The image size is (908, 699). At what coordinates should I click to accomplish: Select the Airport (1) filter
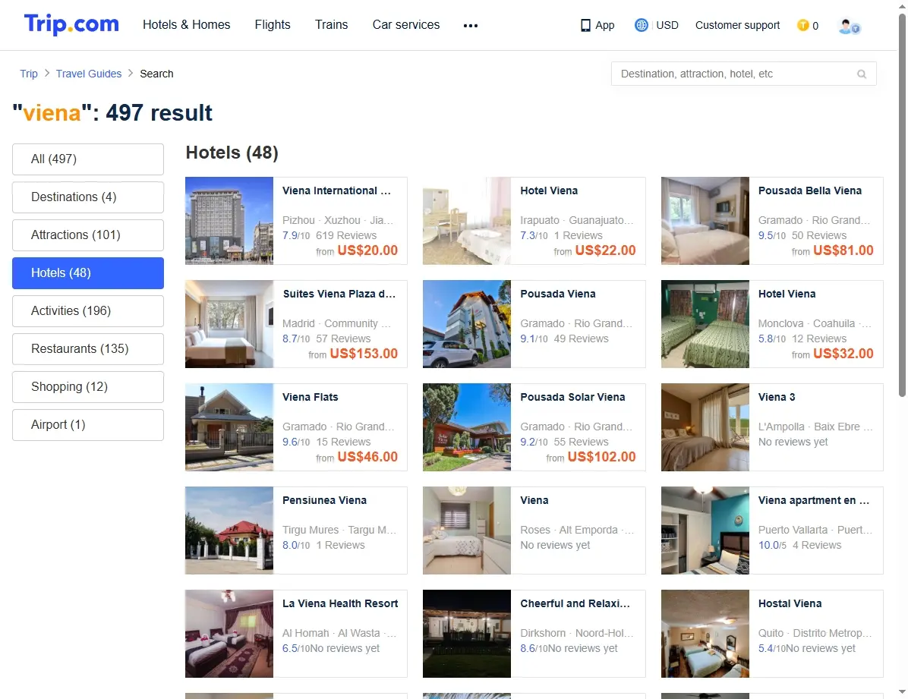point(88,425)
